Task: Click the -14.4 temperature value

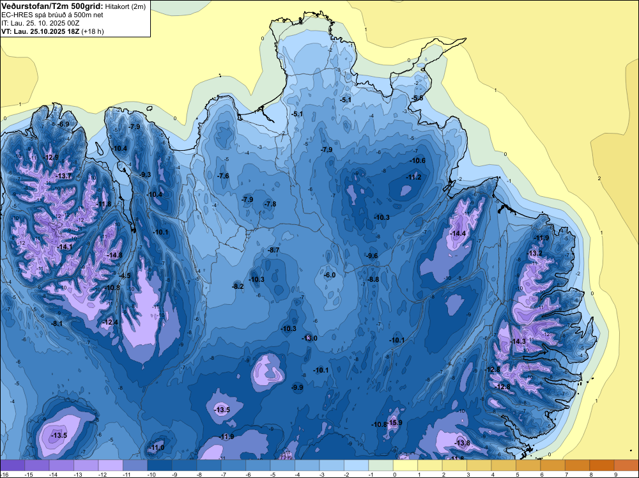Action: (x=458, y=233)
